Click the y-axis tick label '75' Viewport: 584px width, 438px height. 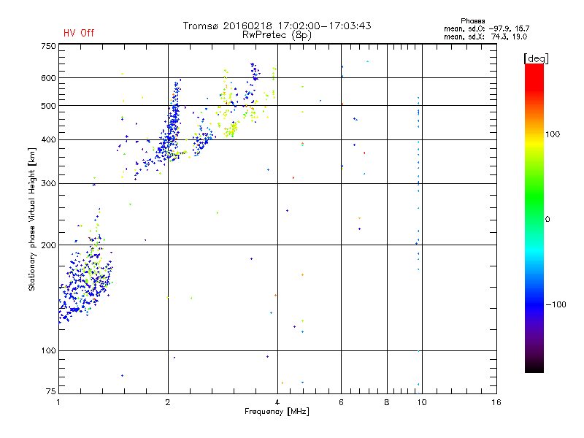[x=51, y=391]
